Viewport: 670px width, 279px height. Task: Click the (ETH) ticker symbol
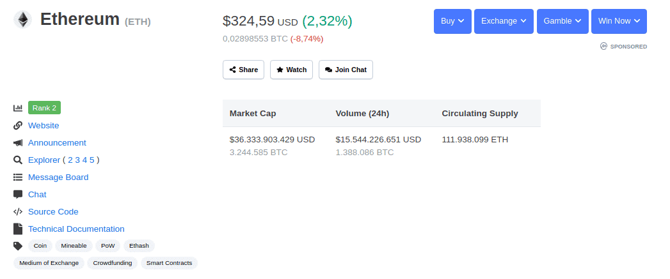point(138,22)
